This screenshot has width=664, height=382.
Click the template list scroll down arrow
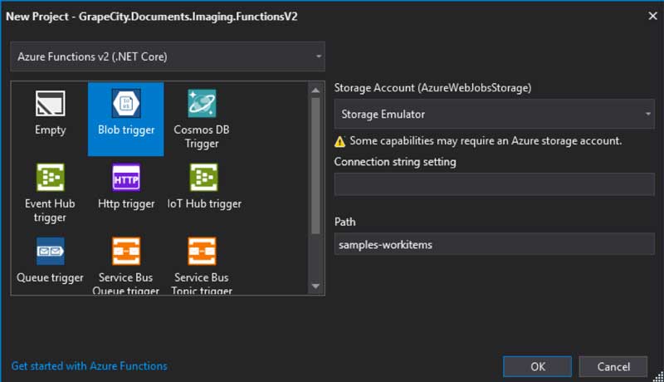315,286
